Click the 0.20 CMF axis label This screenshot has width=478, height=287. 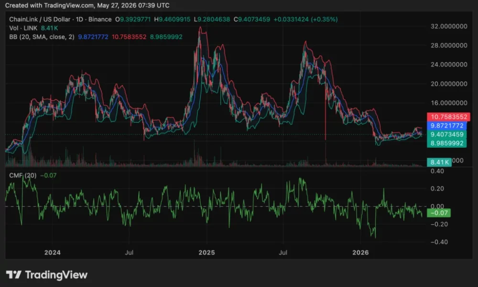[437, 189]
